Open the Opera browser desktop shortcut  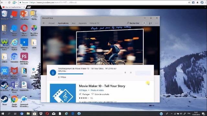(x=24, y=30)
